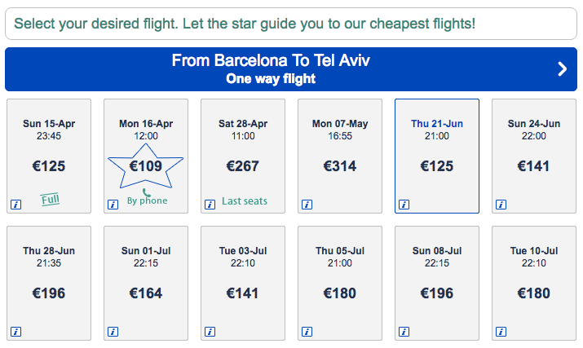Click info icon for Tue 03-Jul flight
The image size is (583, 348).
210,331
